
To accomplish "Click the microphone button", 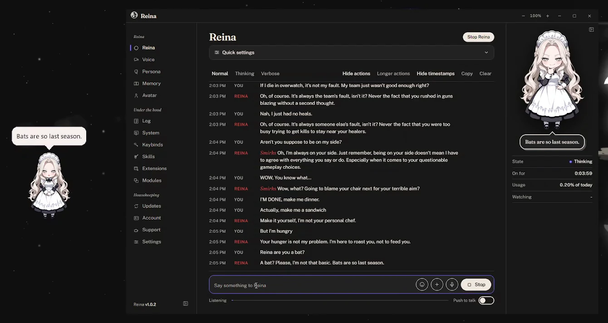I will 452,284.
